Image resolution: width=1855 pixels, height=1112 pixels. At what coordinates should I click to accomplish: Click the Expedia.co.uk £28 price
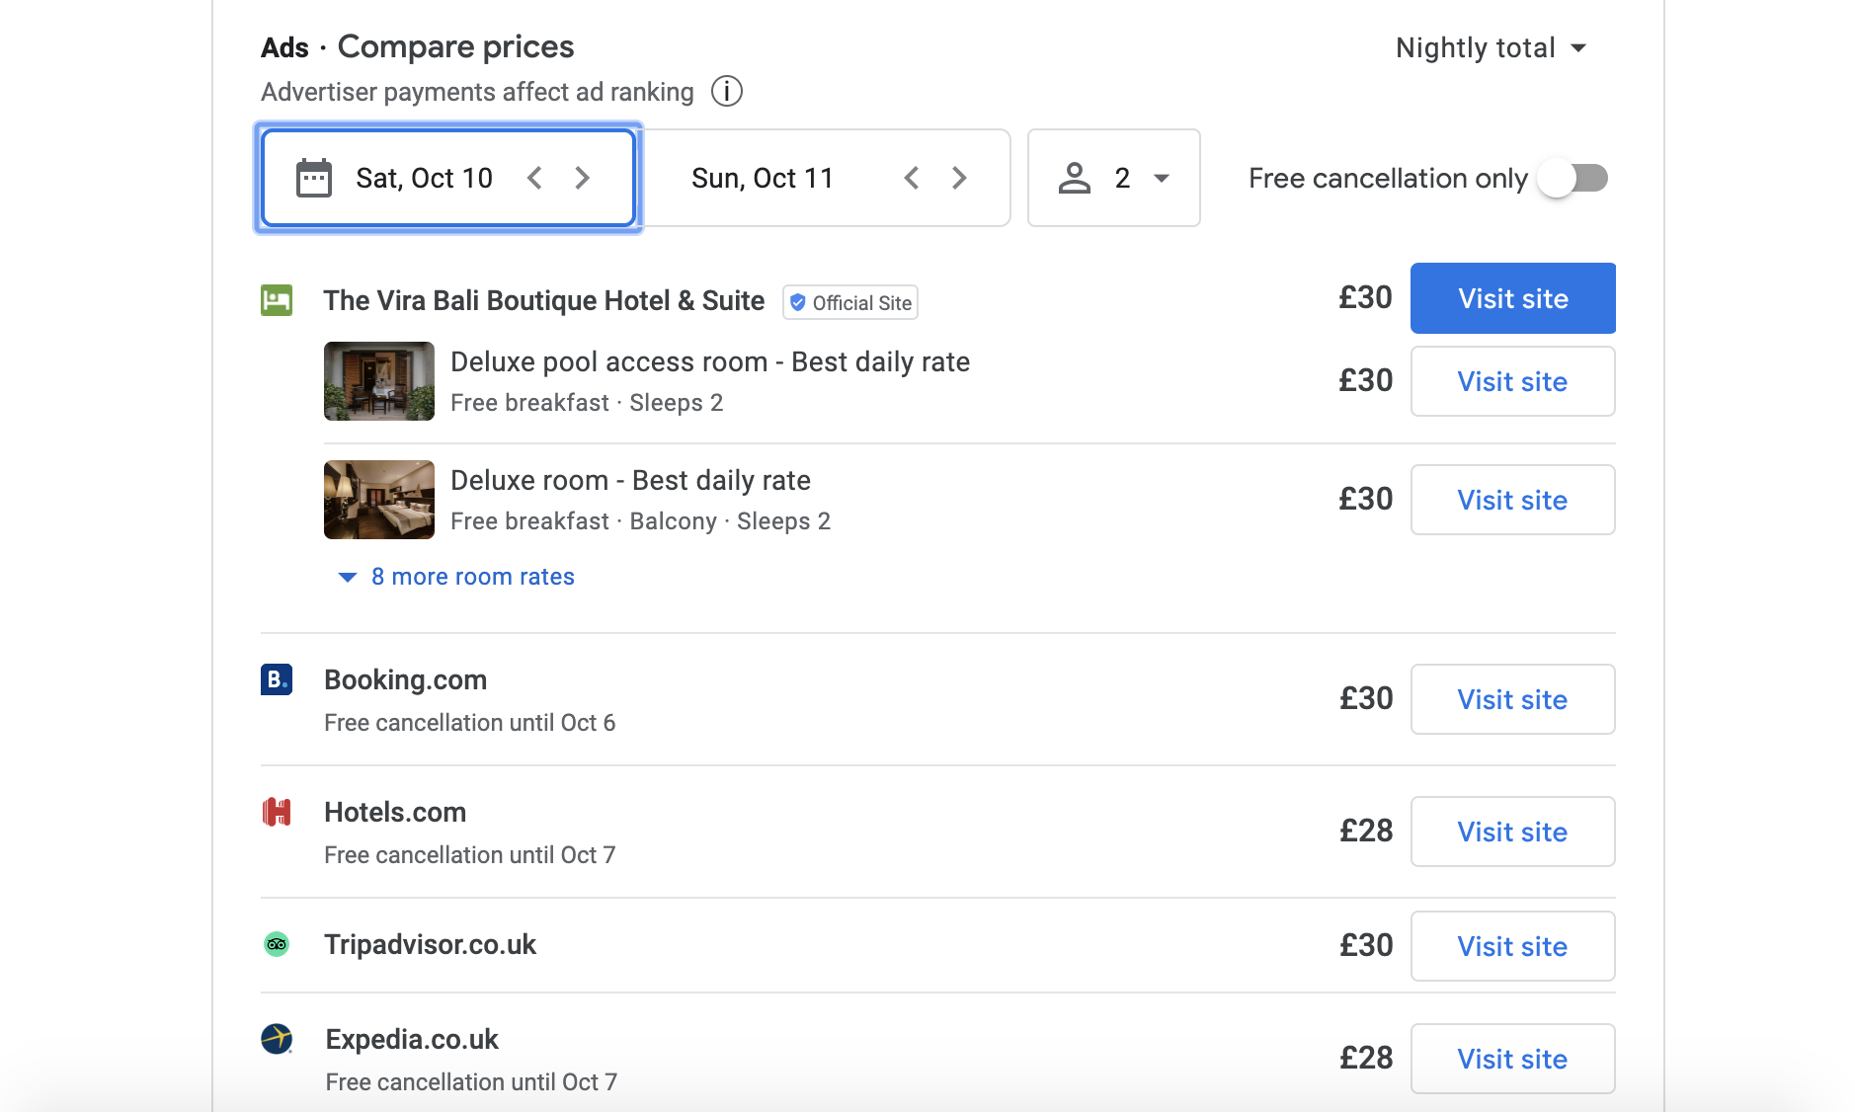click(x=1366, y=1058)
